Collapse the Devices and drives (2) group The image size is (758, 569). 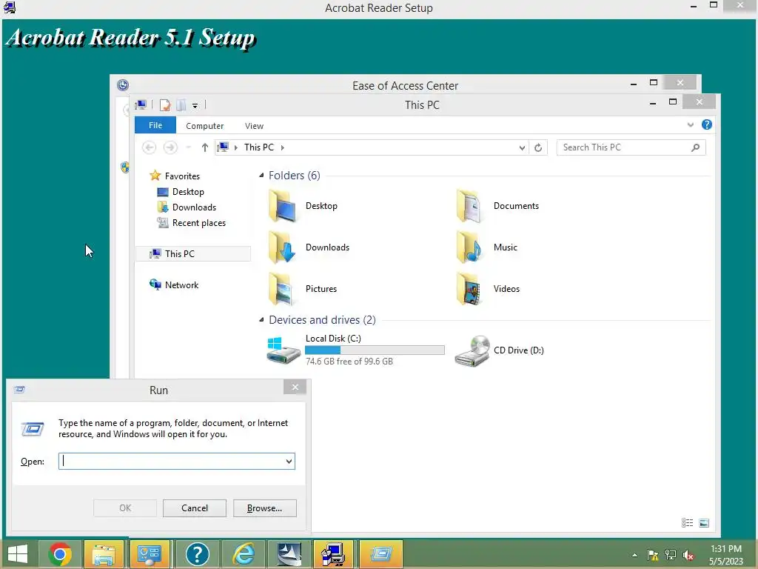click(261, 320)
